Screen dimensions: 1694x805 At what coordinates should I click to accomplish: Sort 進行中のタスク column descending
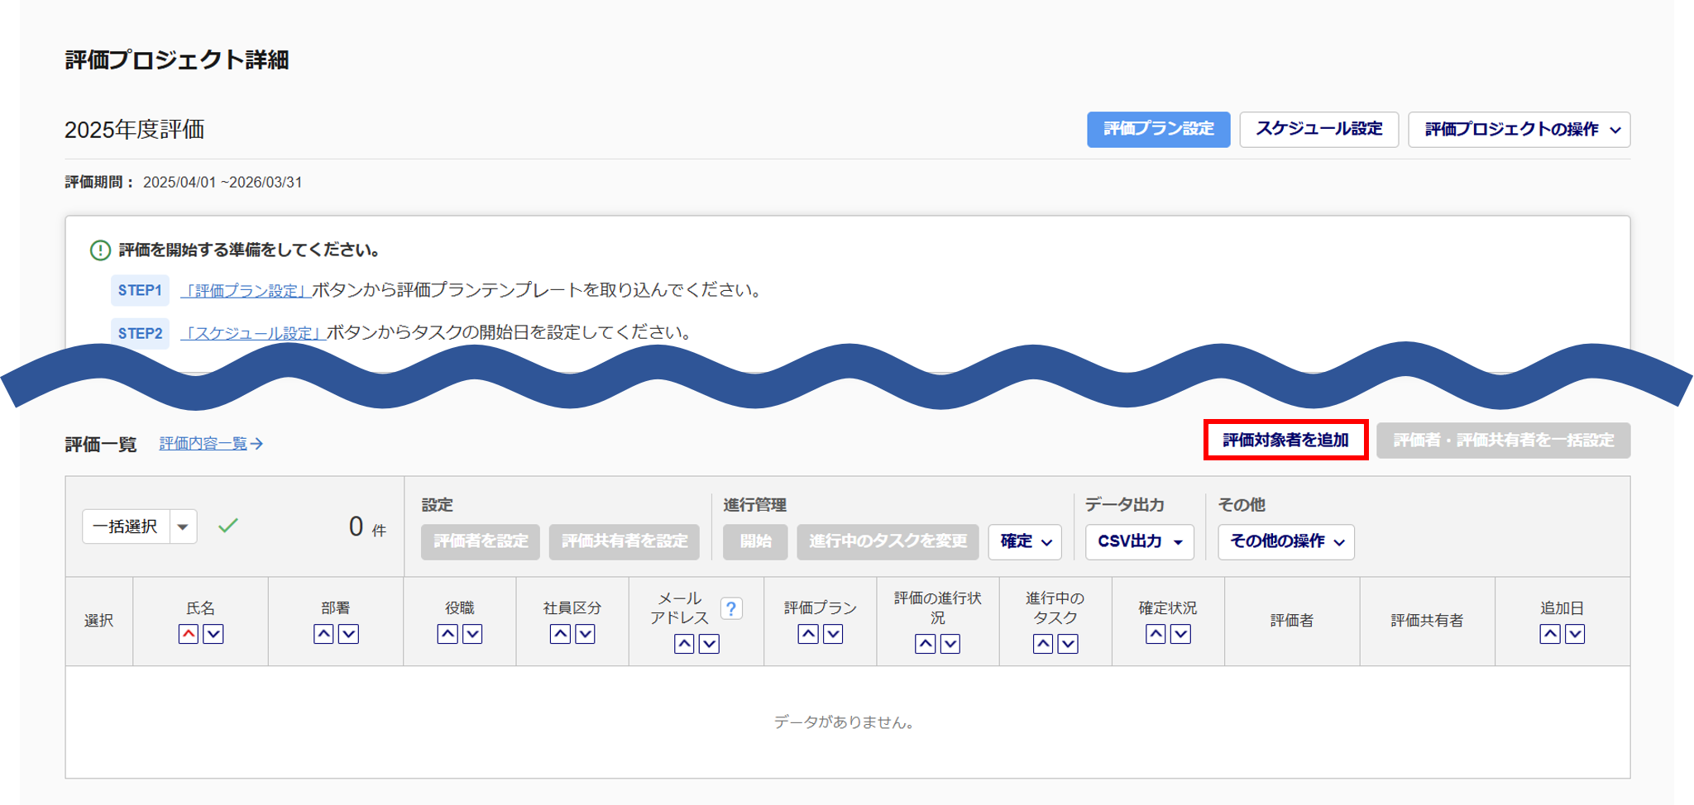pos(1068,644)
